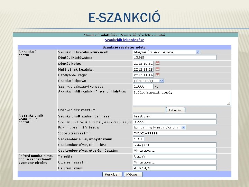Open calendar picker for Hatályának kezdete
Screen dimensions: 249x187
click(157, 69)
